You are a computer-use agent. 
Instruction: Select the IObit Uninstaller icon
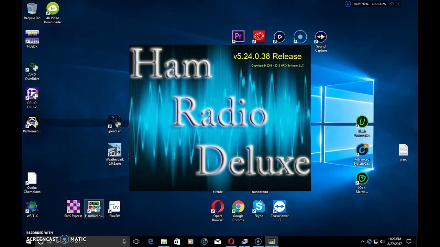tap(362, 126)
